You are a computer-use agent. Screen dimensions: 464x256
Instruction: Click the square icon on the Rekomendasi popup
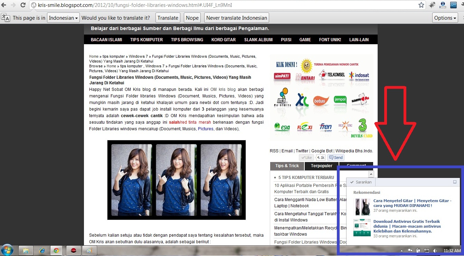[x=455, y=182]
